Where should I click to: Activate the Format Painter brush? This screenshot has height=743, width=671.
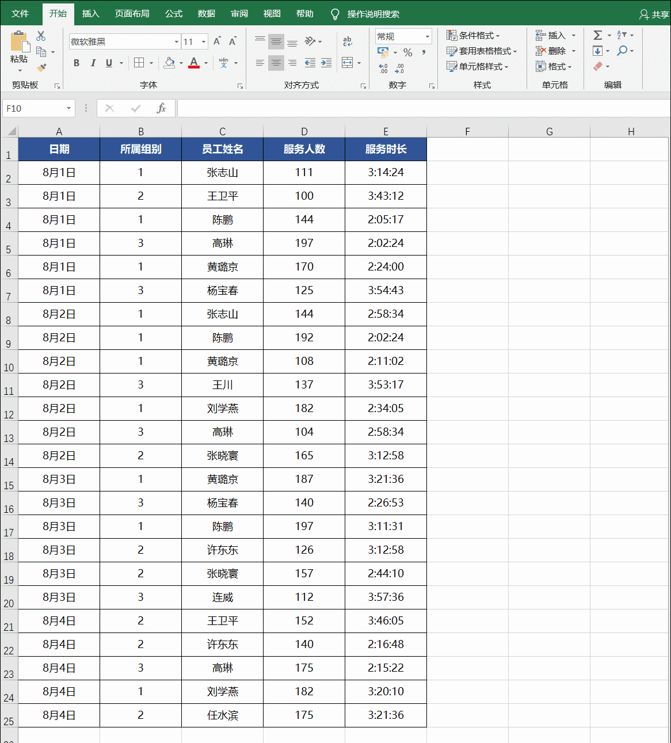[x=41, y=67]
